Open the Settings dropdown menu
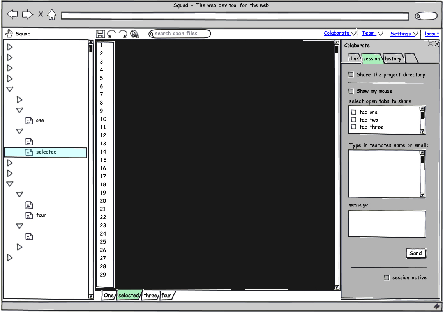Image resolution: width=443 pixels, height=312 pixels. pyautogui.click(x=404, y=34)
